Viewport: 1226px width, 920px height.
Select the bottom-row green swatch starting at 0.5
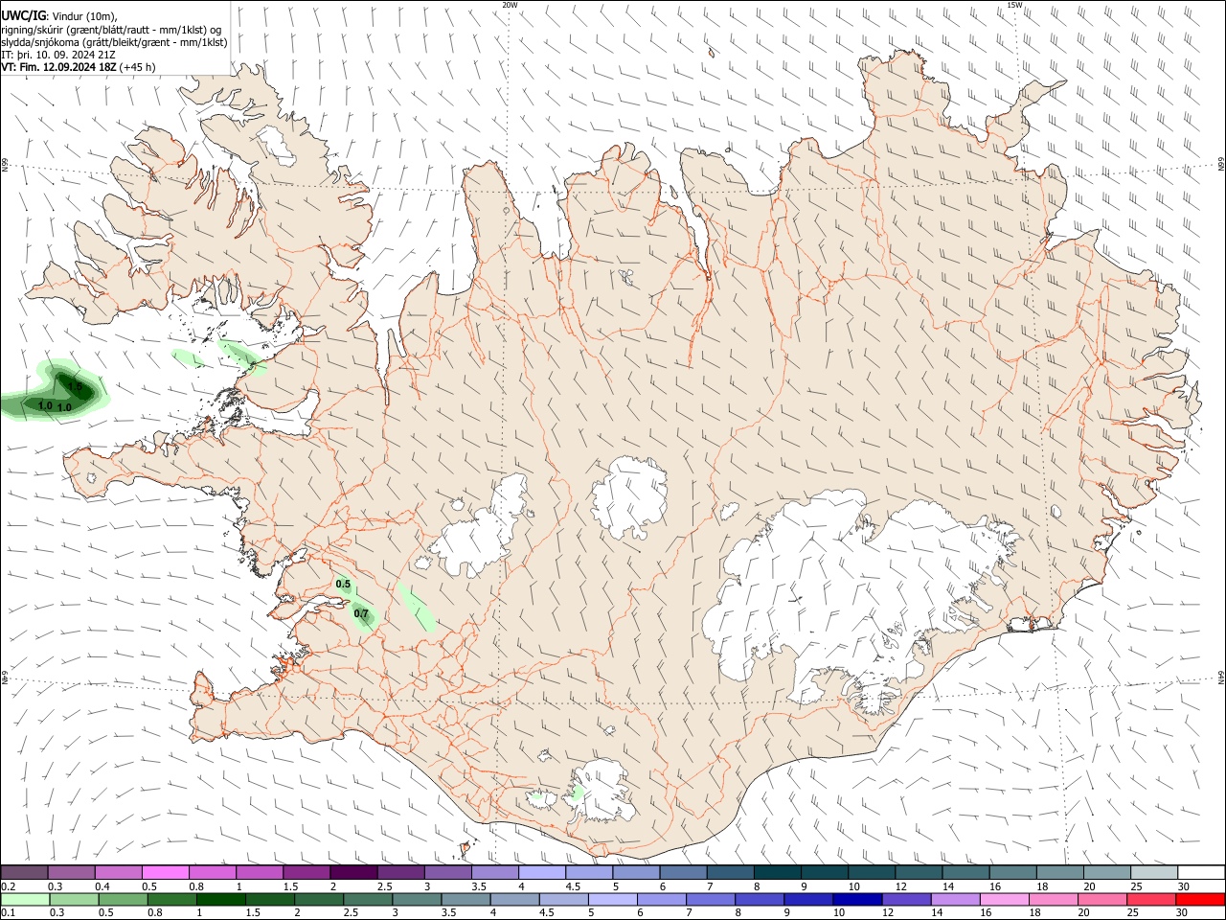[123, 899]
